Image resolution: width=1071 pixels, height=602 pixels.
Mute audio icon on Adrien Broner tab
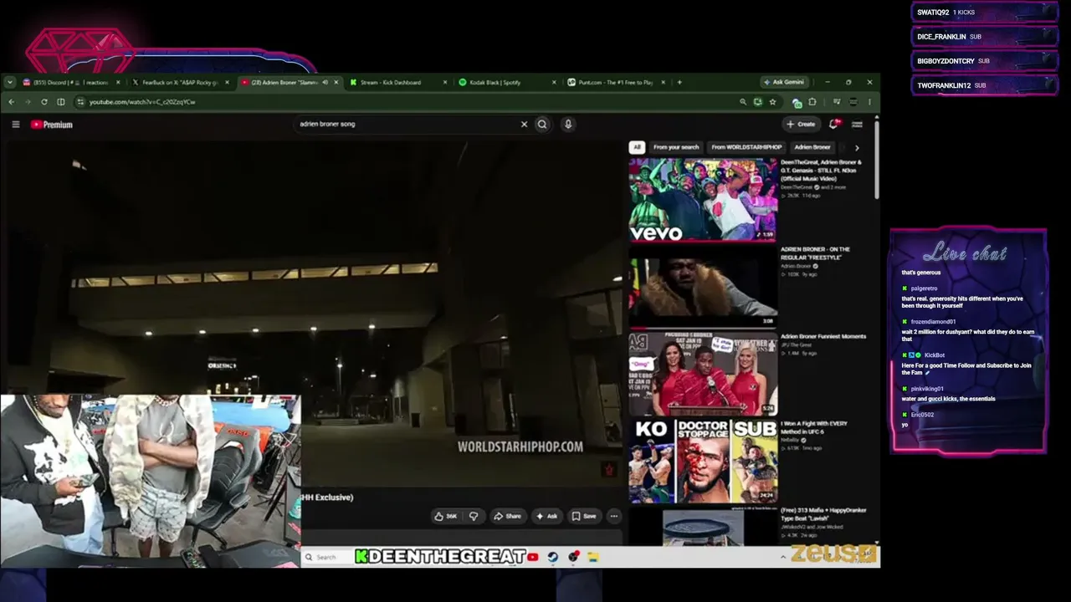click(x=325, y=82)
